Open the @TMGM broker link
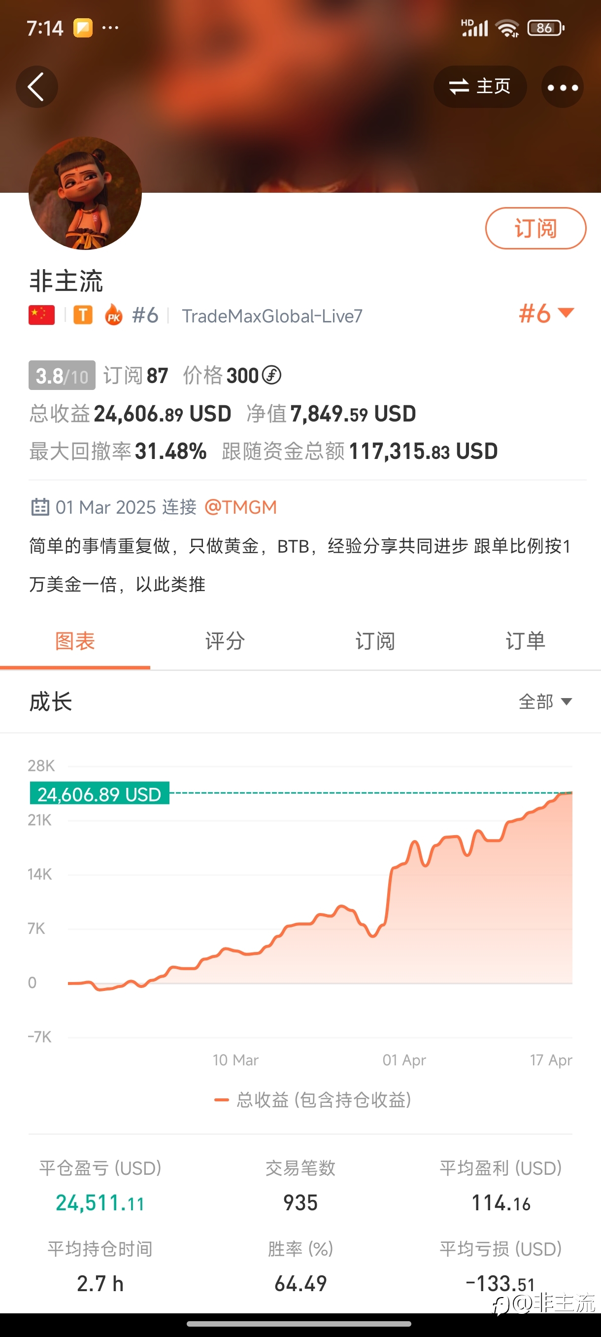This screenshot has width=601, height=1337. point(240,507)
